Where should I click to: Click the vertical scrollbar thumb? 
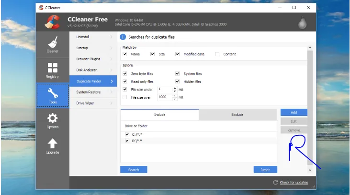[310, 108]
